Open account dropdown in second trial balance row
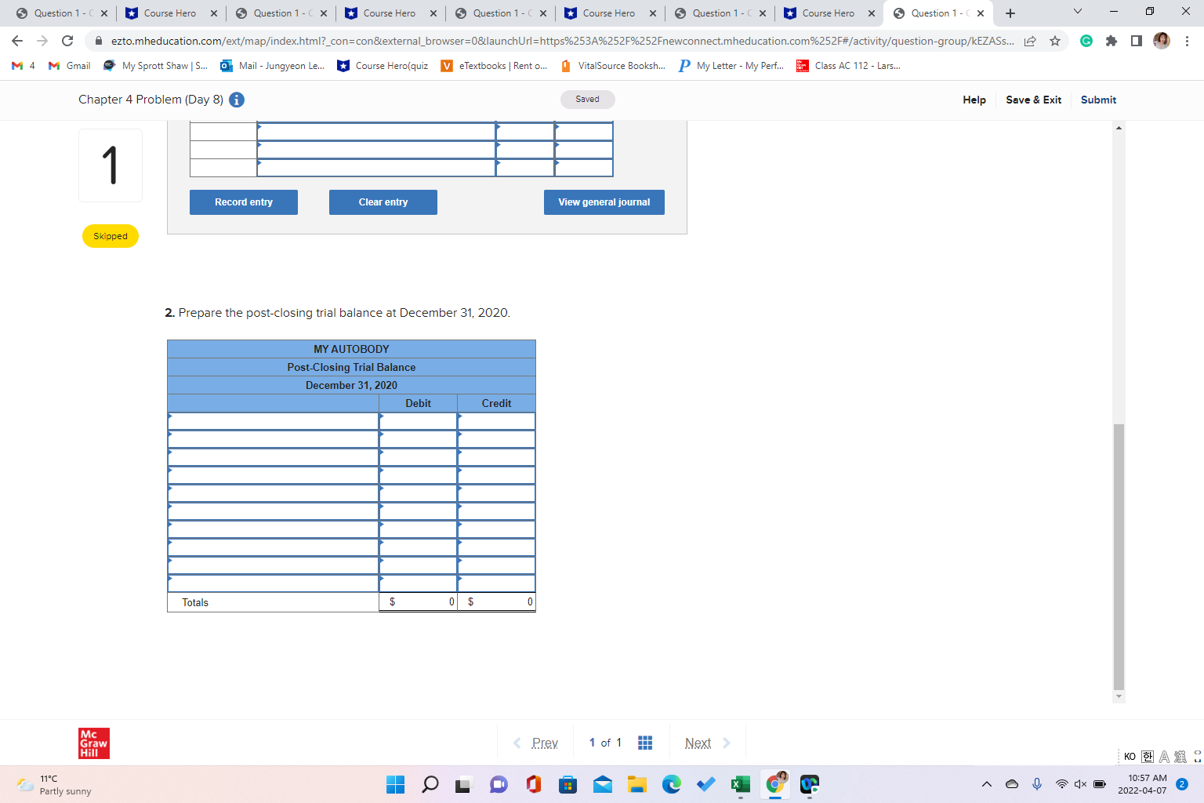 click(273, 439)
